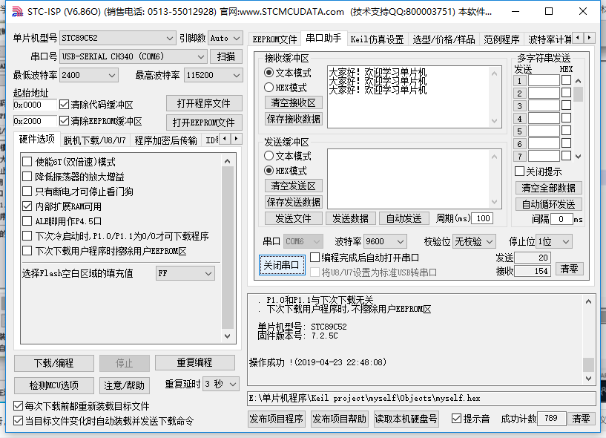The height and width of the screenshot is (438, 606).
Task: Click 关闭串口 button
Action: pyautogui.click(x=282, y=265)
